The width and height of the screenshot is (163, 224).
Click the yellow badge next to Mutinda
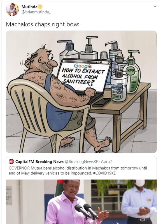pos(40,7)
